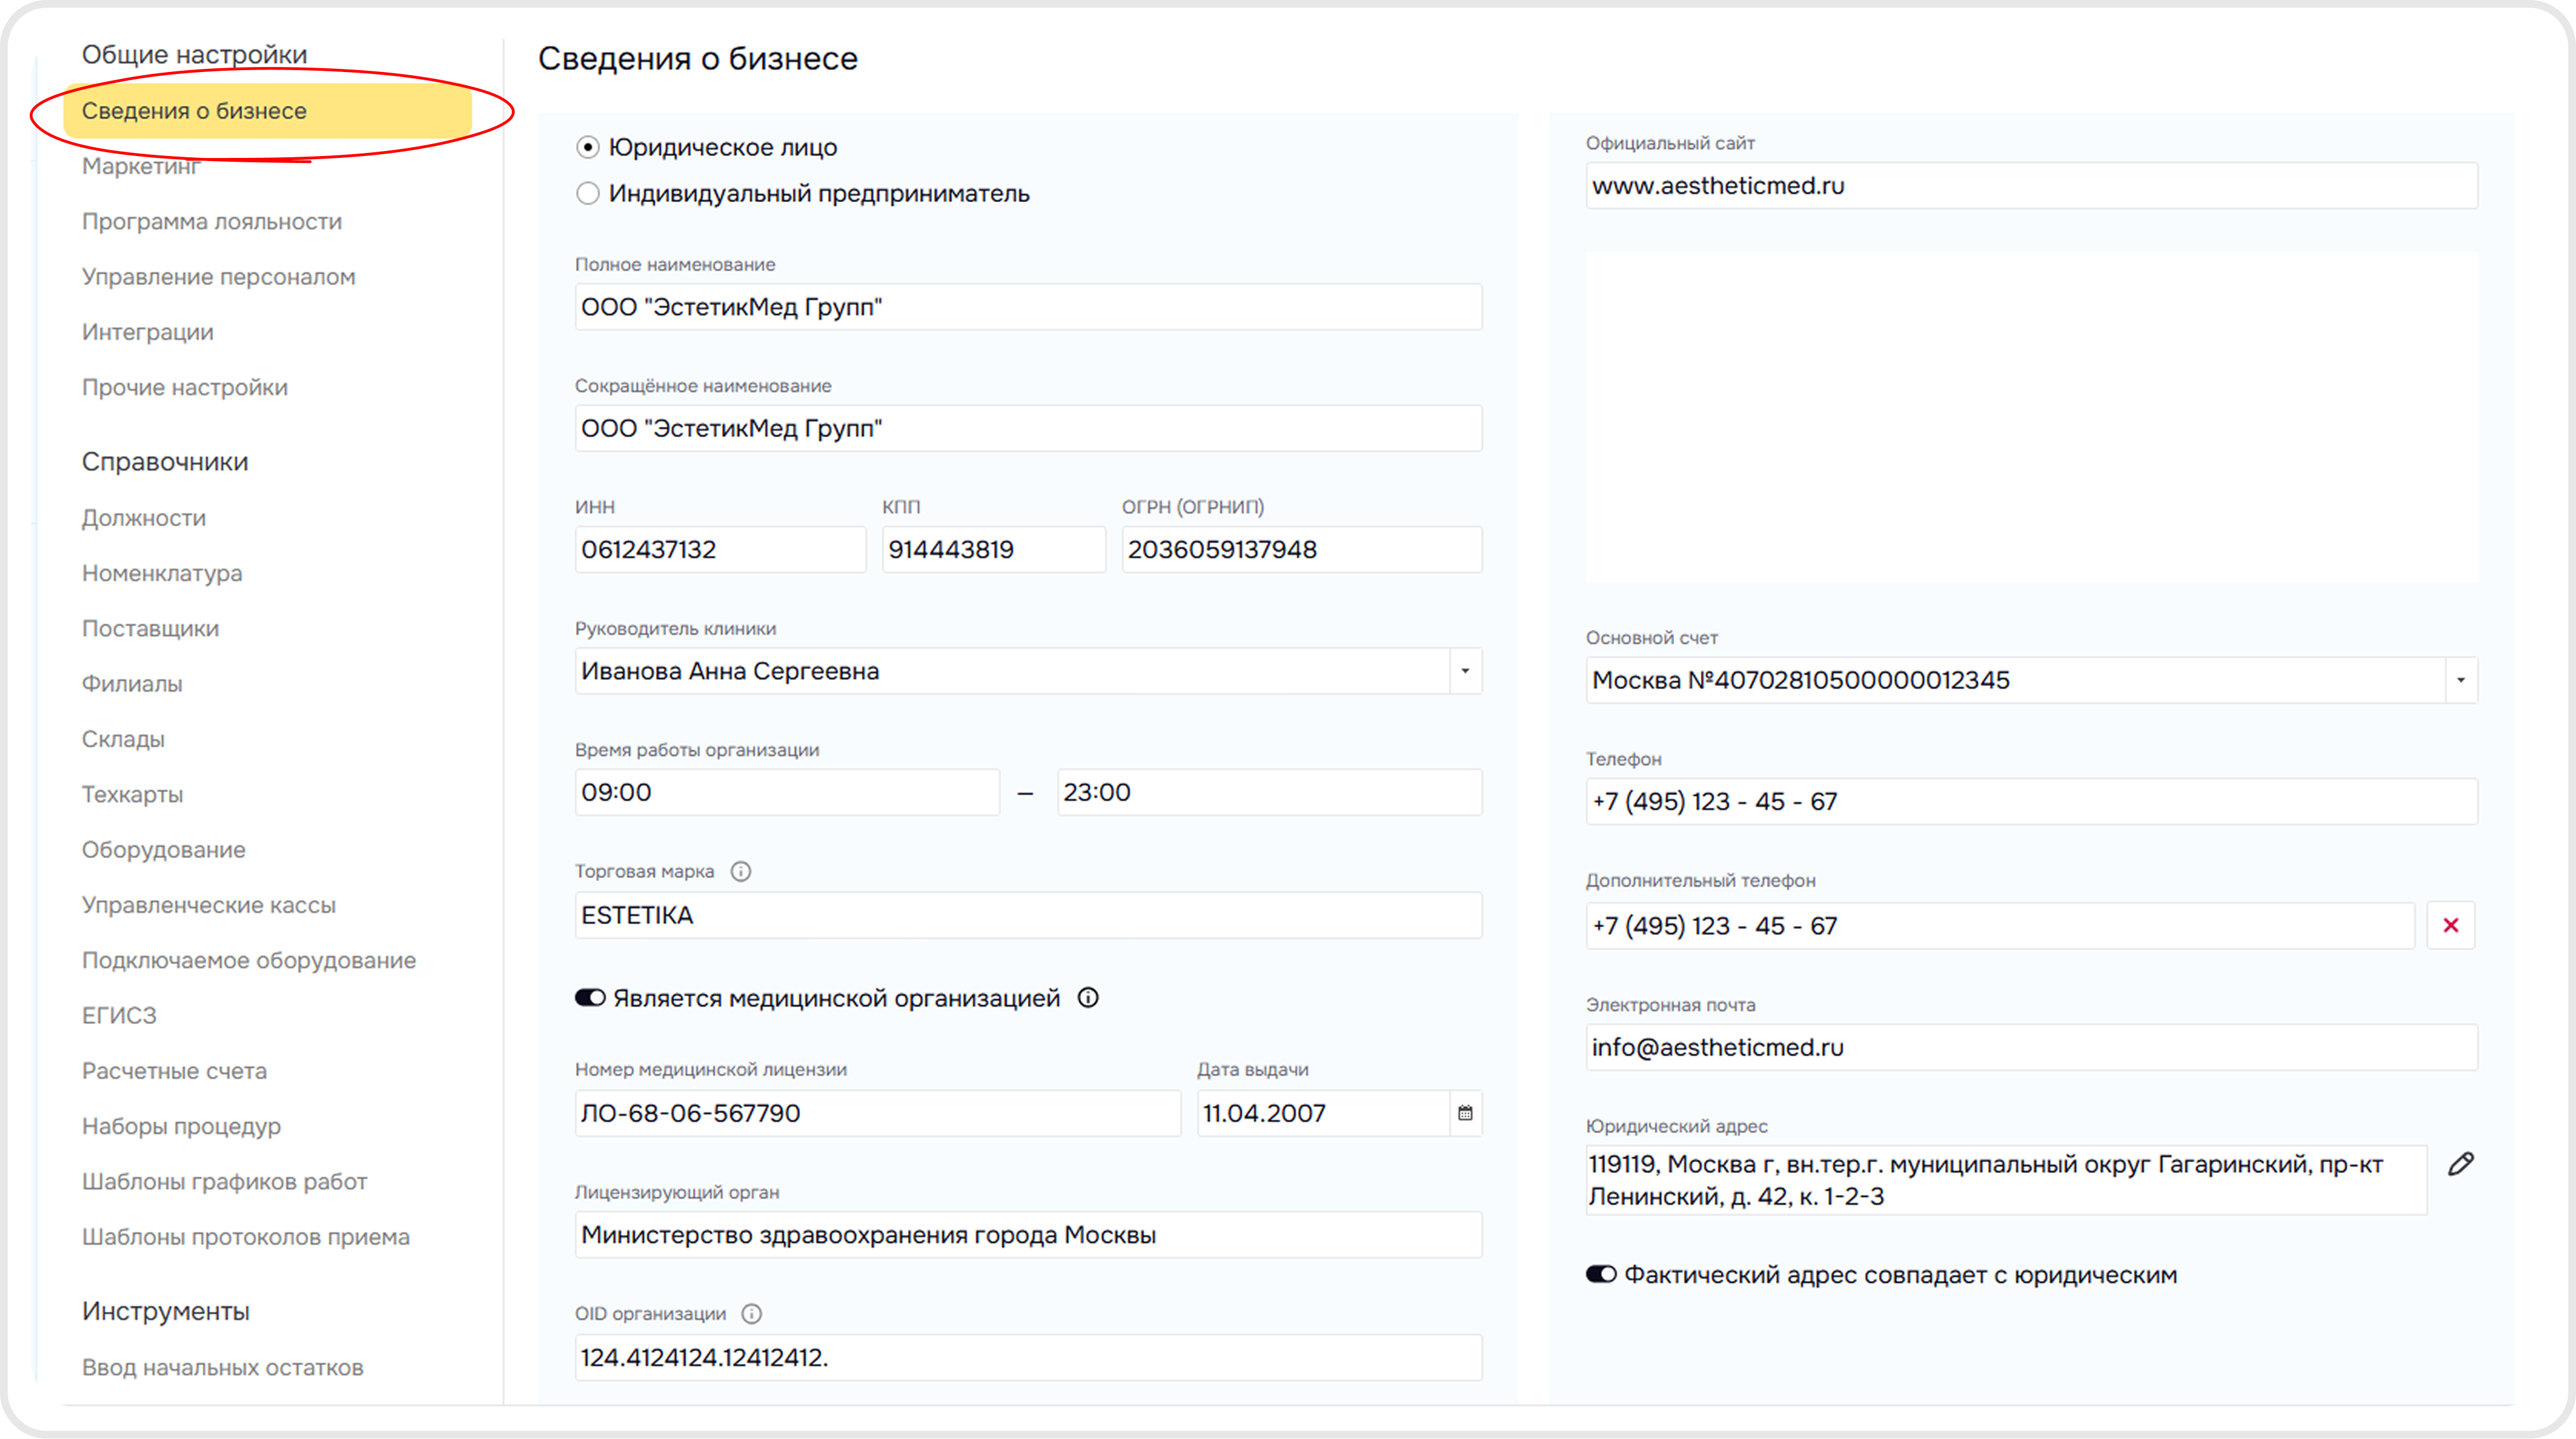Expand Руководитель клиники dropdown arrow
The width and height of the screenshot is (2576, 1439).
click(1465, 671)
